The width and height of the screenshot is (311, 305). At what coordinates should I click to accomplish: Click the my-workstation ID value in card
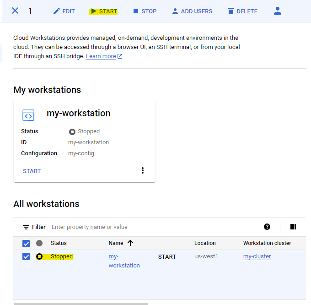click(x=88, y=142)
